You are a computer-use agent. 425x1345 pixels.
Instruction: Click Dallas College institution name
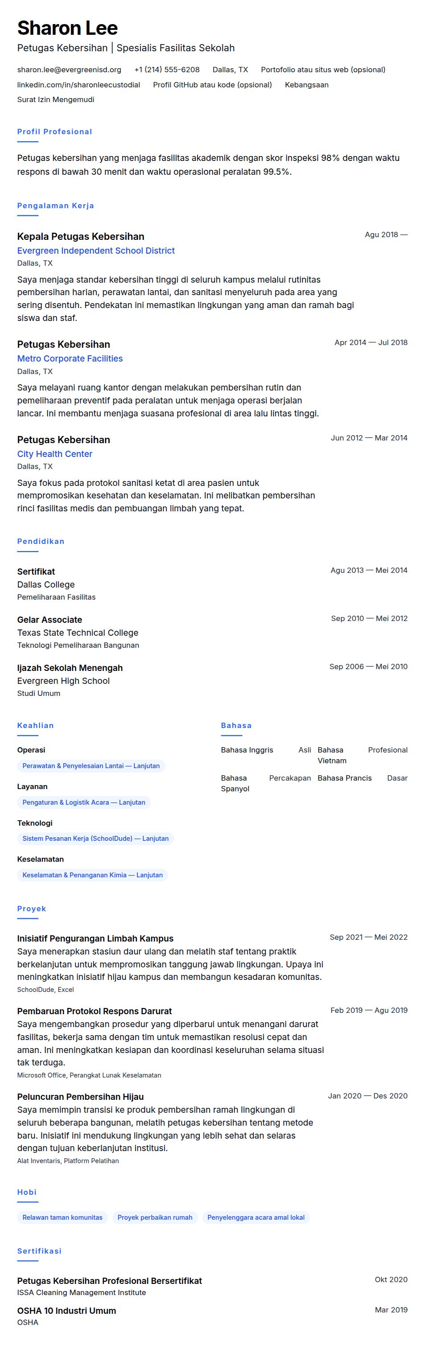46,585
